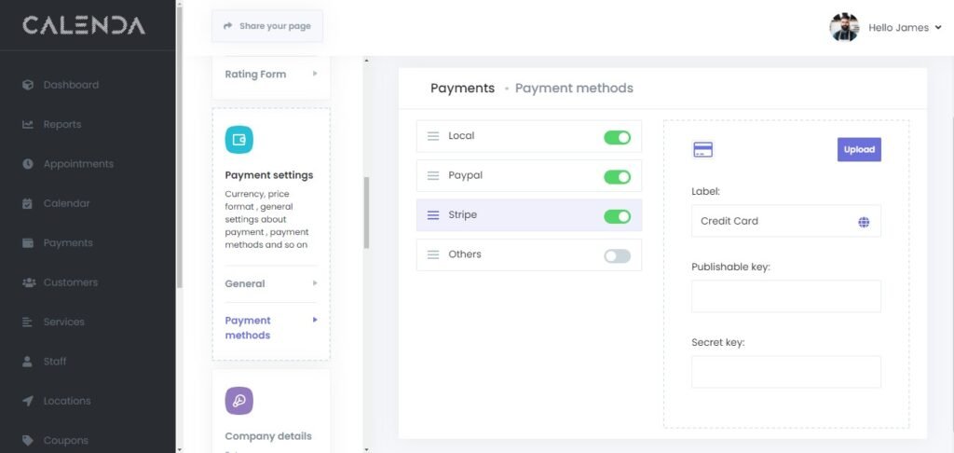Turn off the Paypal toggle
The width and height of the screenshot is (954, 453).
click(617, 177)
